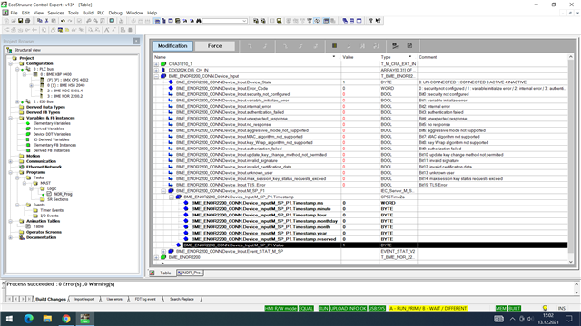Viewport: 581px width, 326px height.
Task: Open the Services menu
Action: click(x=55, y=13)
